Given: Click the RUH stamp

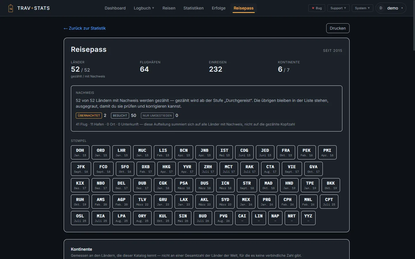Looking at the screenshot, I should (x=80, y=201).
